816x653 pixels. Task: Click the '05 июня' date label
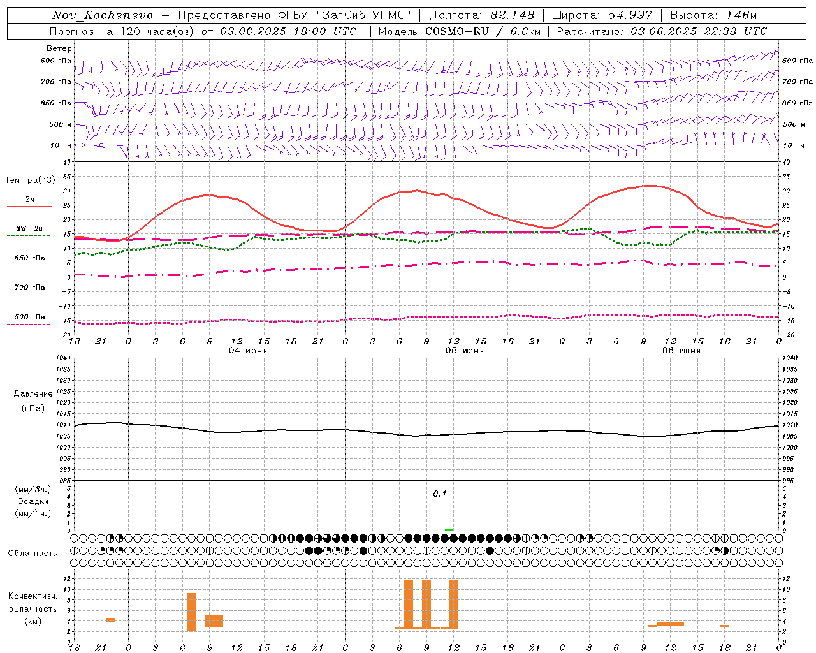(464, 351)
